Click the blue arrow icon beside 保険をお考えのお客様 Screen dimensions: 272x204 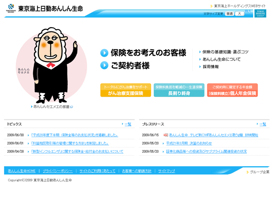tap(104, 53)
